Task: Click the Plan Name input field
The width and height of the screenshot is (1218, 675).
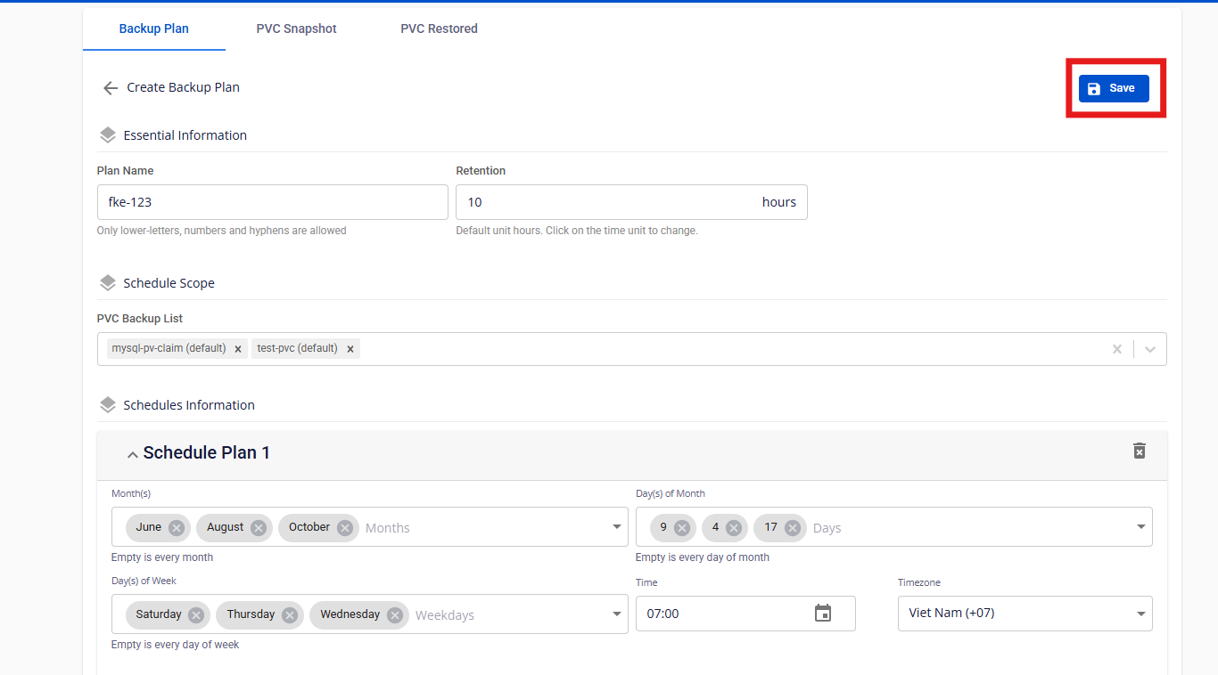Action: point(272,202)
